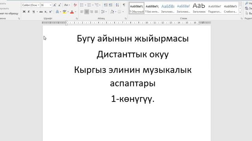Image resolution: width=252 pixels, height=141 pixels.
Task: Toggle subscript formatting
Action: point(46,12)
